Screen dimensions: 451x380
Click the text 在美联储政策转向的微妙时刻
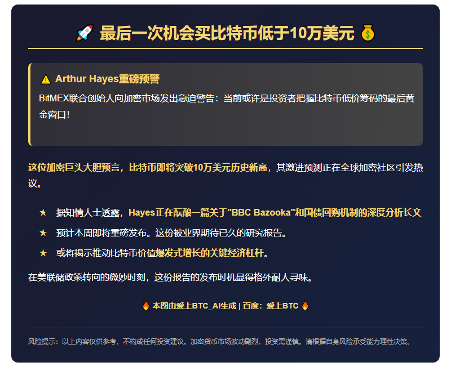87,278
